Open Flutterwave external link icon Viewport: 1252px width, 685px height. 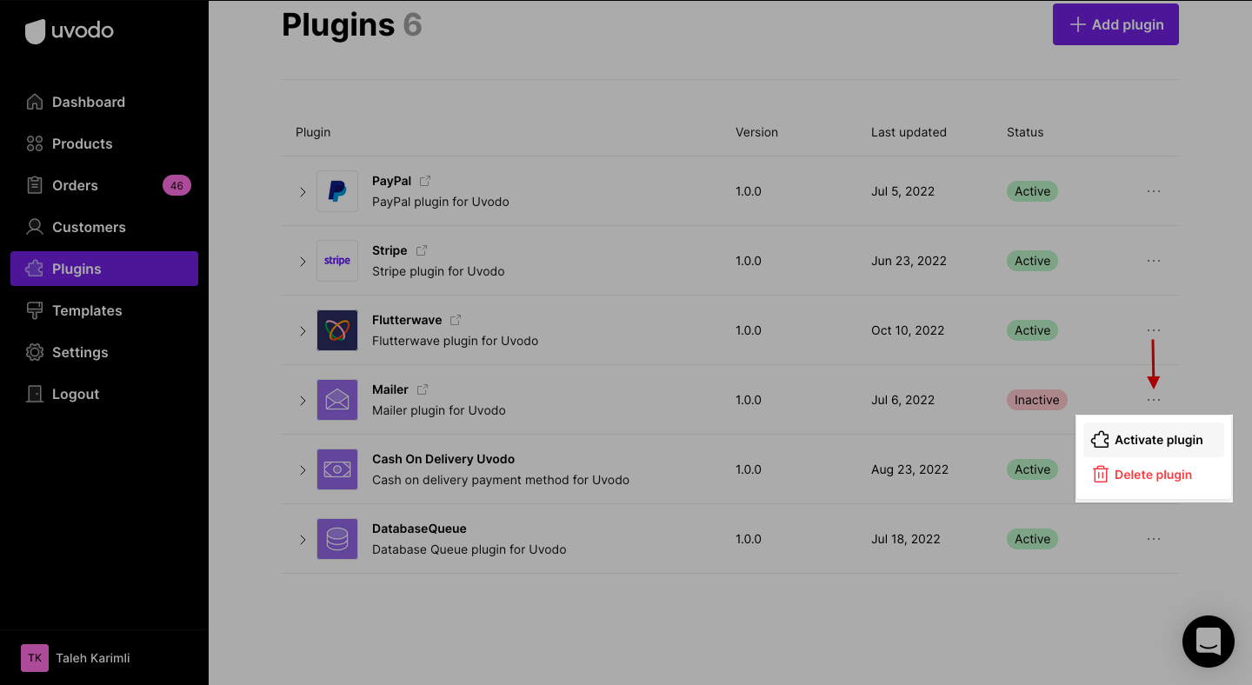(456, 320)
